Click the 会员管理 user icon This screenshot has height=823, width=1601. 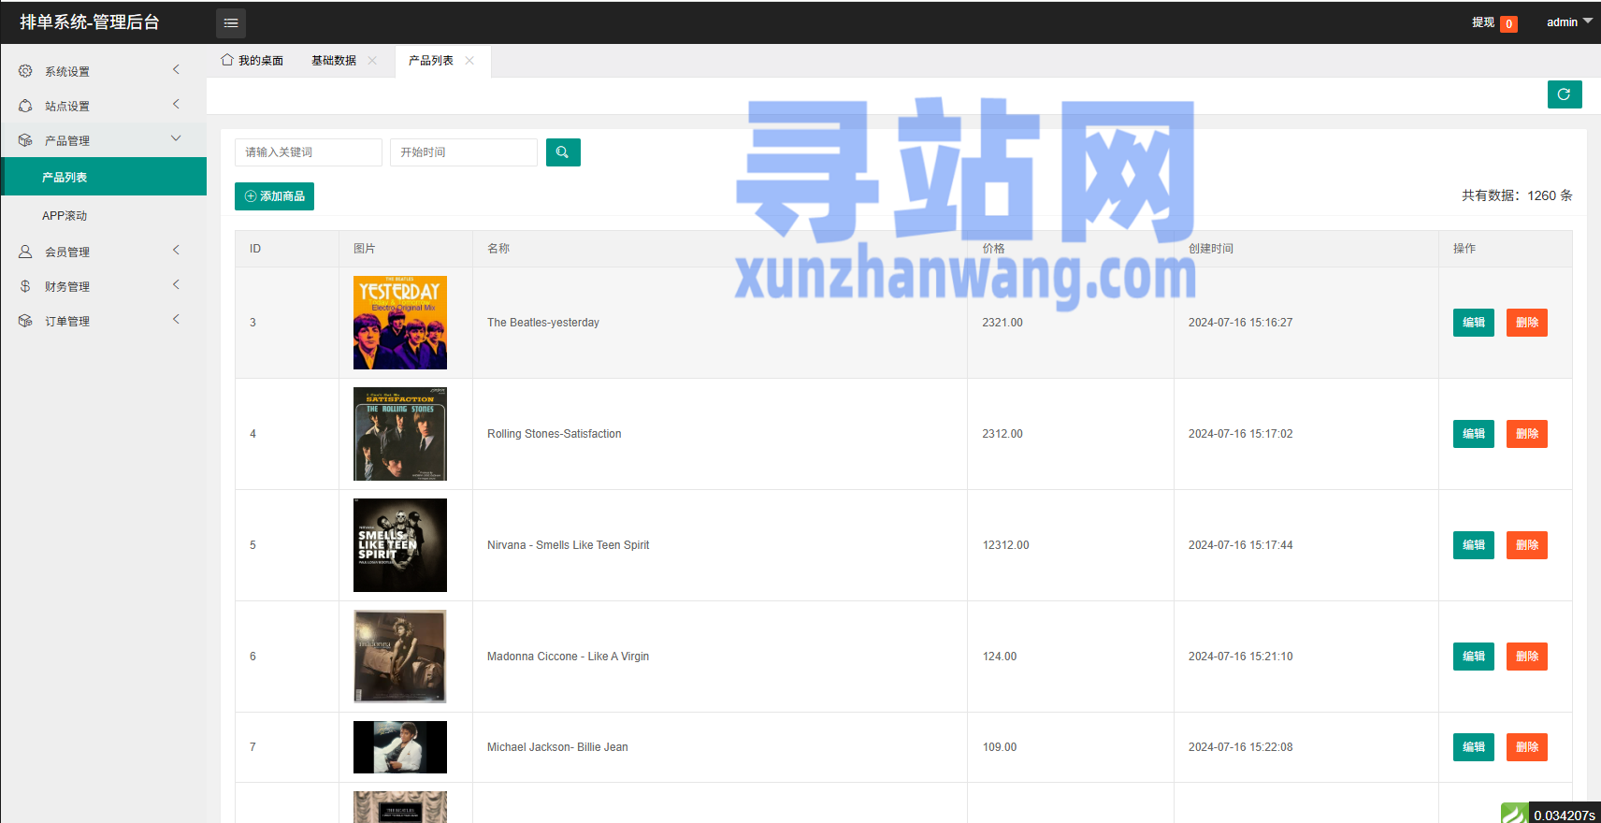[25, 252]
